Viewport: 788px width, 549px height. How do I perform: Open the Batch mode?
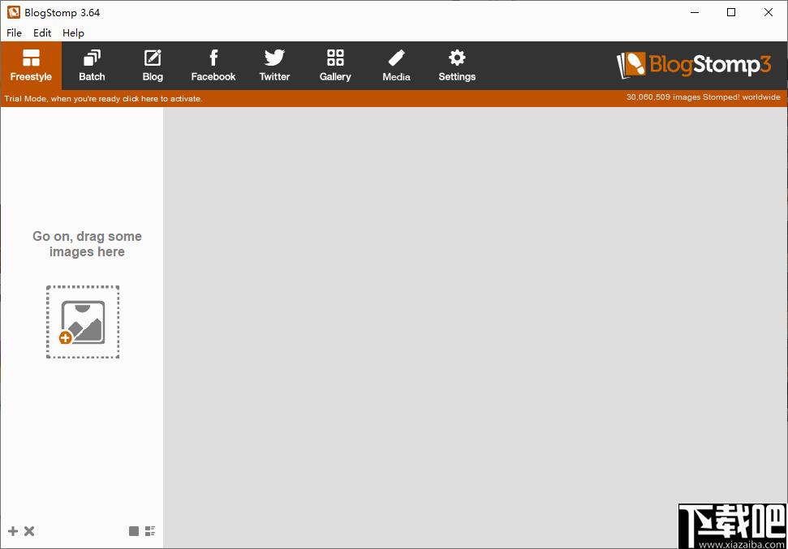tap(92, 66)
